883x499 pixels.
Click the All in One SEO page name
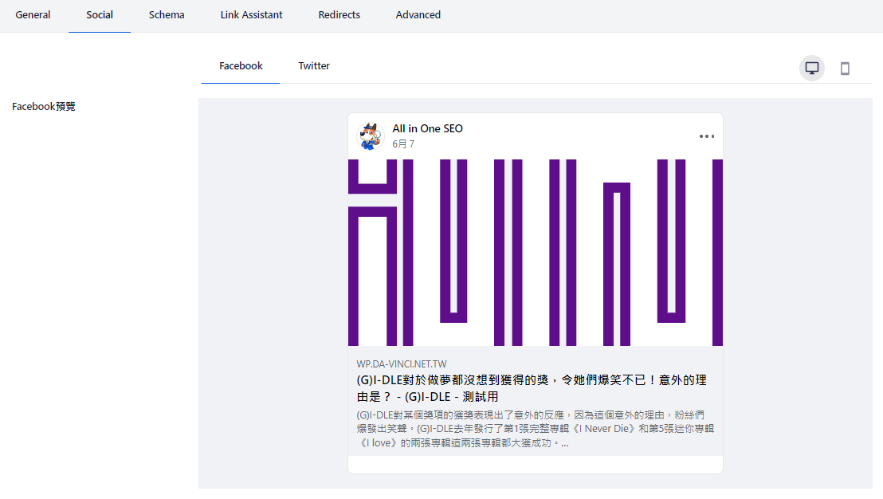427,129
